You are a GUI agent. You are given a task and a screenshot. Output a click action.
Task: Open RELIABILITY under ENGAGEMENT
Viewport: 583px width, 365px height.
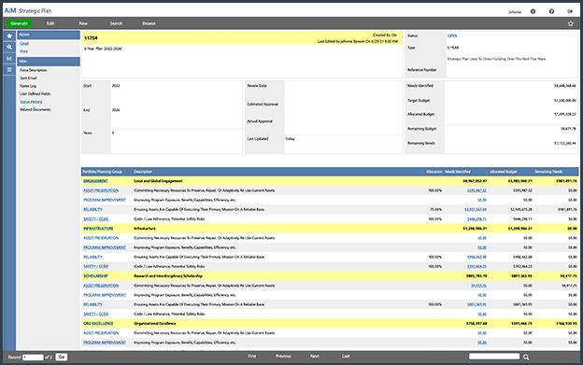point(92,209)
